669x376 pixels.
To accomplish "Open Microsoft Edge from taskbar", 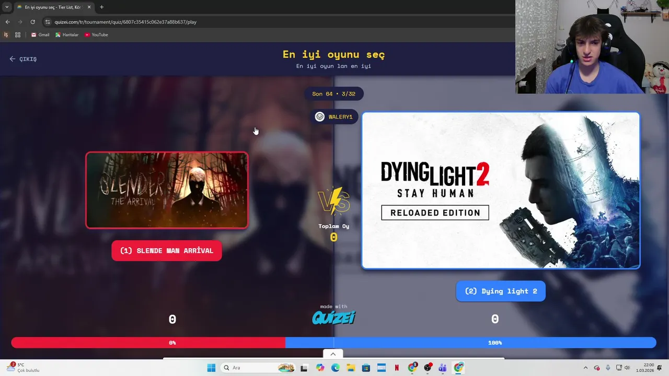I will pos(335,368).
